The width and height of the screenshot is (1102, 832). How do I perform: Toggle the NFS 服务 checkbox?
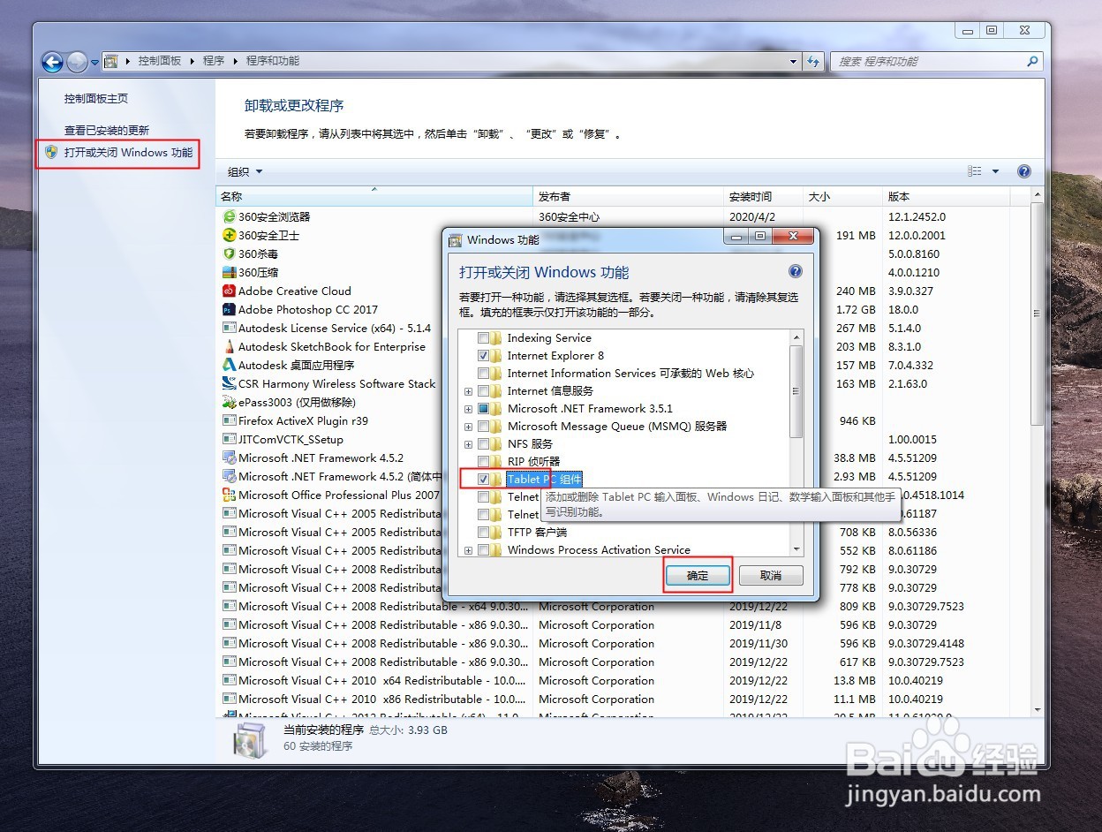(x=483, y=443)
